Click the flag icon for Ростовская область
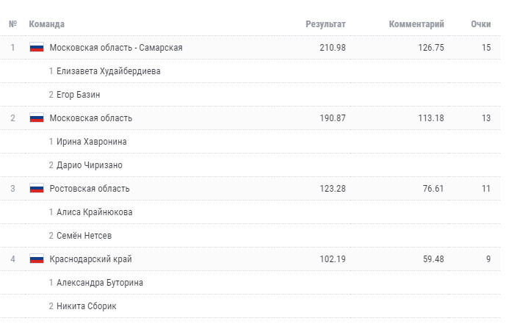Image resolution: width=506 pixels, height=329 pixels. (x=37, y=189)
